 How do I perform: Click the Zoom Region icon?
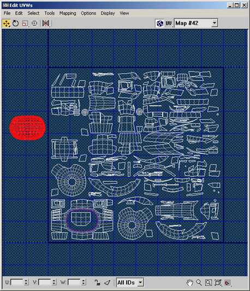click(x=209, y=282)
